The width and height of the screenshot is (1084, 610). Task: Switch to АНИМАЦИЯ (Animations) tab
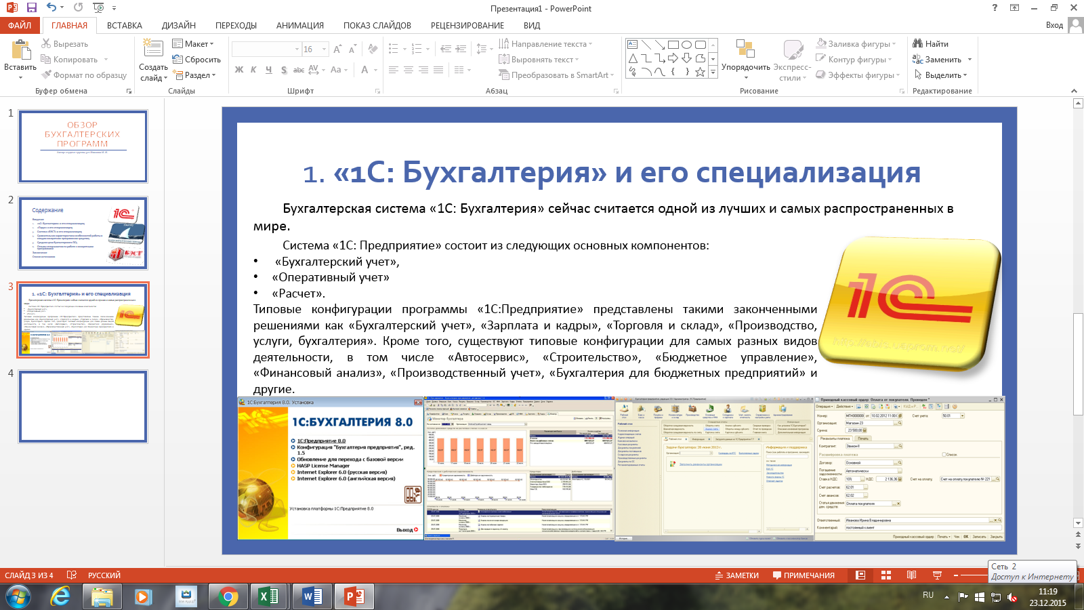click(300, 25)
